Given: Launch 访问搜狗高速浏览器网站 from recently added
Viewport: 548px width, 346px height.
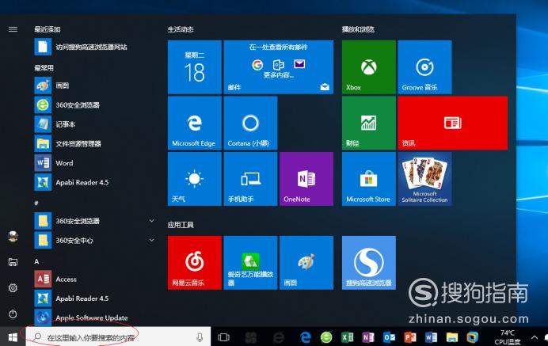Looking at the screenshot, I should click(x=94, y=47).
